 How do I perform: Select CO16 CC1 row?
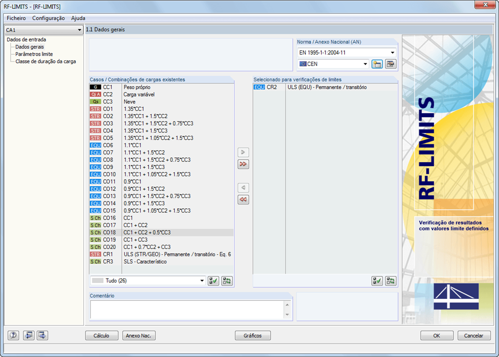tap(161, 218)
